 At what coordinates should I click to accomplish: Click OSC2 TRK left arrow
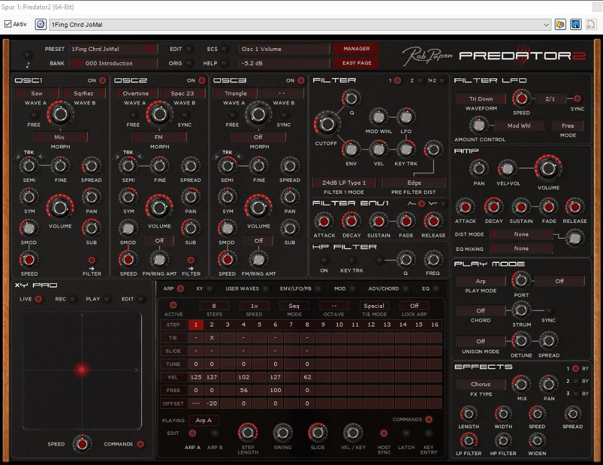[117, 157]
